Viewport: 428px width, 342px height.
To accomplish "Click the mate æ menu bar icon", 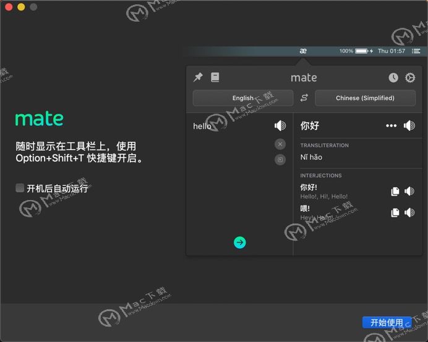I will click(303, 51).
